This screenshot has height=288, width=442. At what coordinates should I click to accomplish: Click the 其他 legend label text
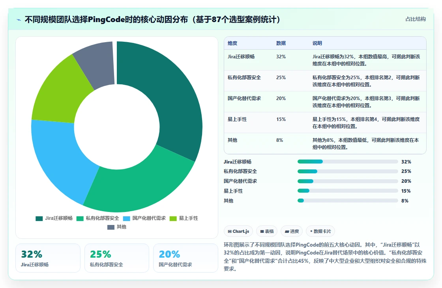point(121,227)
